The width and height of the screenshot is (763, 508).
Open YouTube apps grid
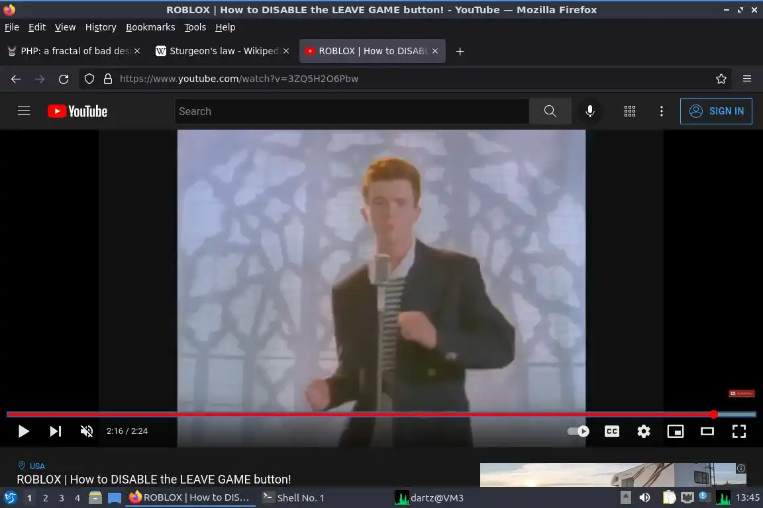pyautogui.click(x=630, y=111)
